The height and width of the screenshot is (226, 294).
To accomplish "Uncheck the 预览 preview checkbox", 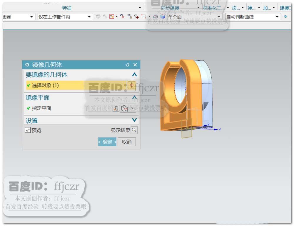I will pos(27,130).
